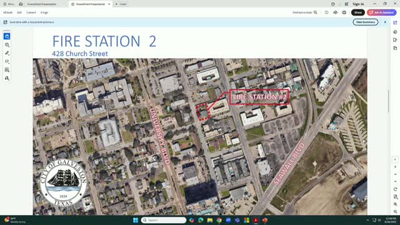The width and height of the screenshot is (400, 225).
Task: Click the Share button
Action: pyautogui.click(x=358, y=12)
